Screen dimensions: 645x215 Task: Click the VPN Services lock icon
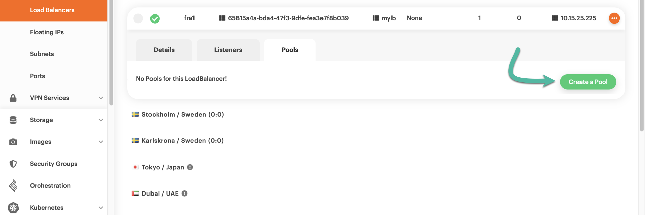click(13, 98)
